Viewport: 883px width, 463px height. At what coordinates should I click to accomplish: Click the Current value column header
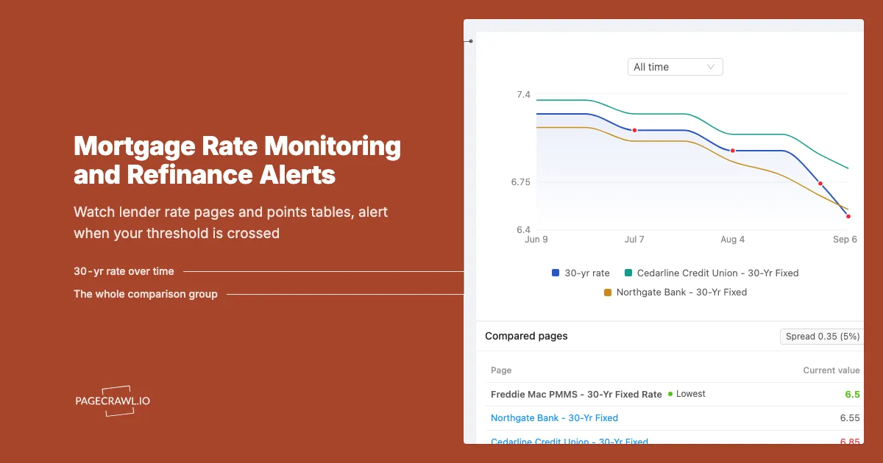click(x=831, y=370)
